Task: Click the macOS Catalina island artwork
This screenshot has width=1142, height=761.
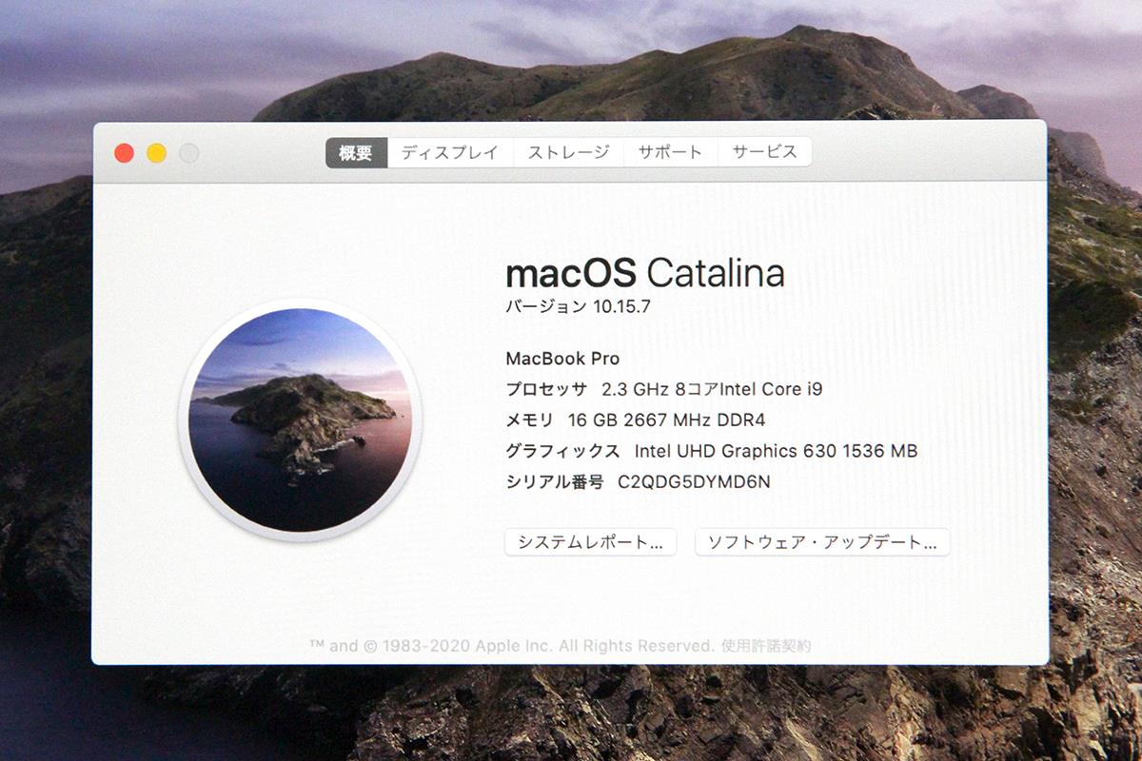Action: point(300,420)
